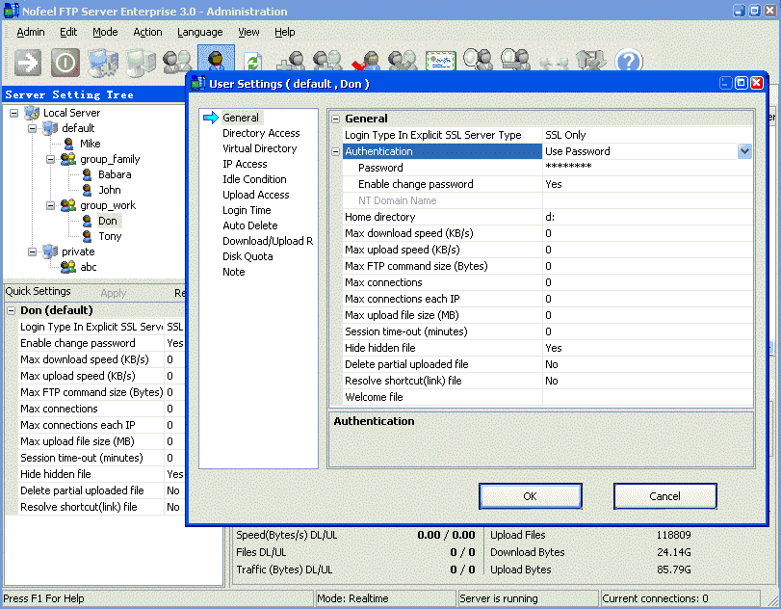Collapse the group_work tree node
This screenshot has width=781, height=609.
coord(51,205)
